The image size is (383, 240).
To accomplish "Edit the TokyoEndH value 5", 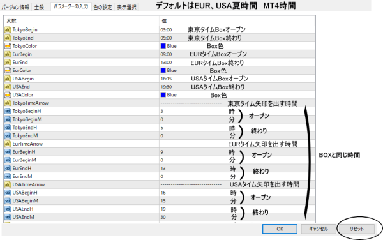I will [x=161, y=128].
